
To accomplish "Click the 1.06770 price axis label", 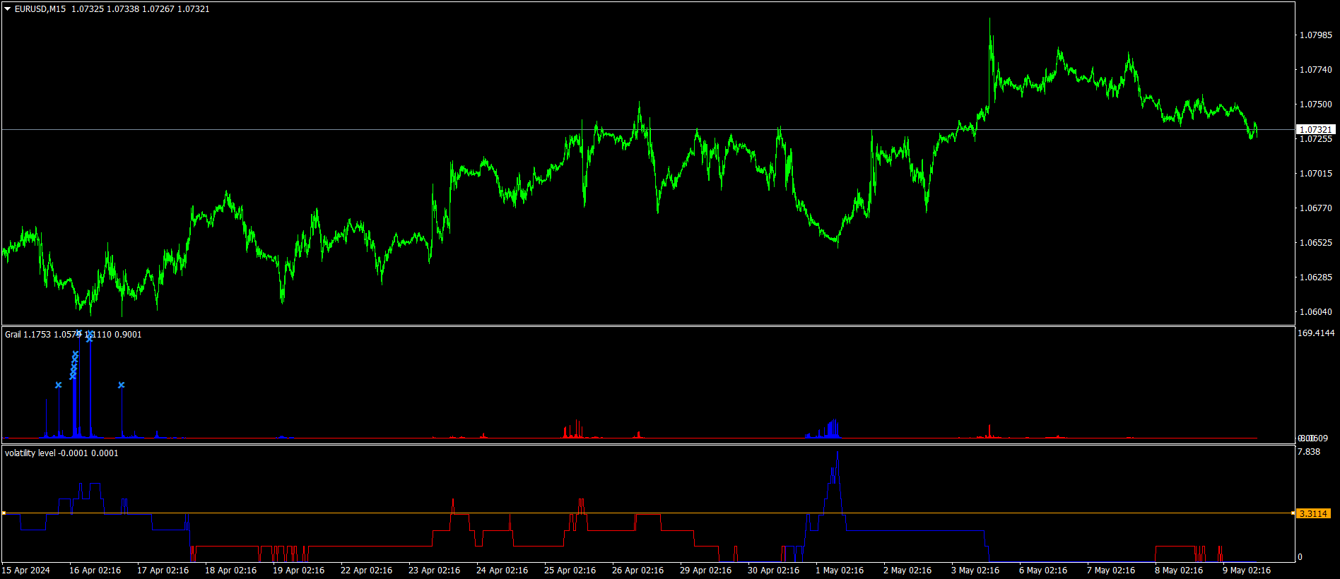I will click(1316, 208).
